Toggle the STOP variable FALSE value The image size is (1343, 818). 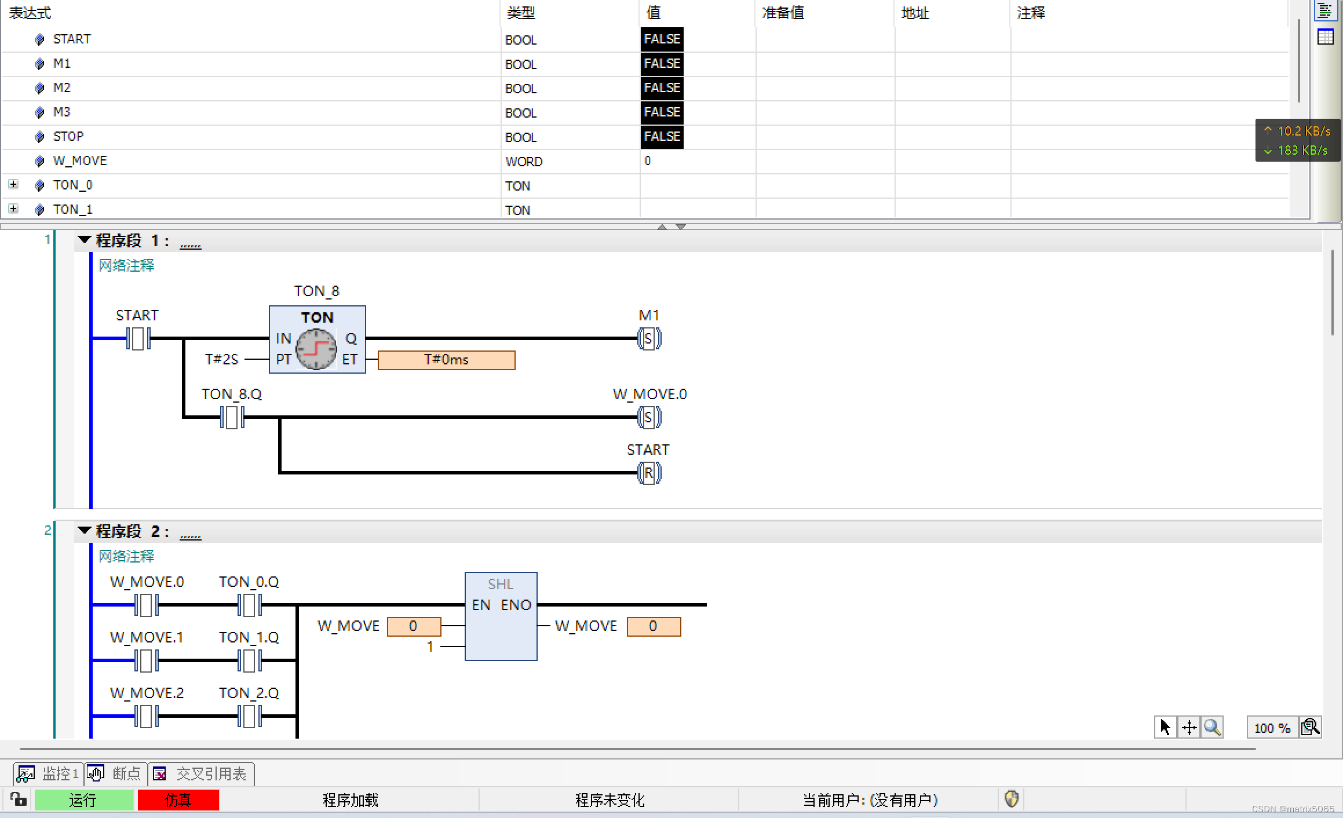[662, 137]
